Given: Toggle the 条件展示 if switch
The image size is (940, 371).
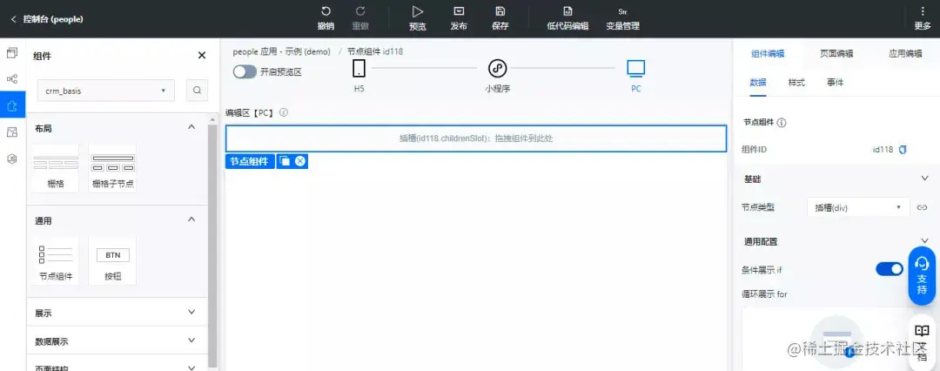Looking at the screenshot, I should coord(890,269).
